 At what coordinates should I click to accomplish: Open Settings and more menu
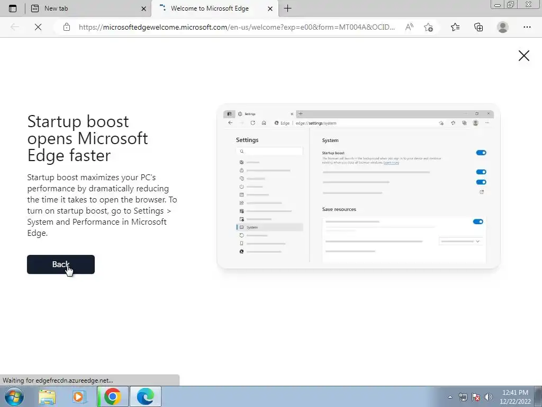point(527,27)
